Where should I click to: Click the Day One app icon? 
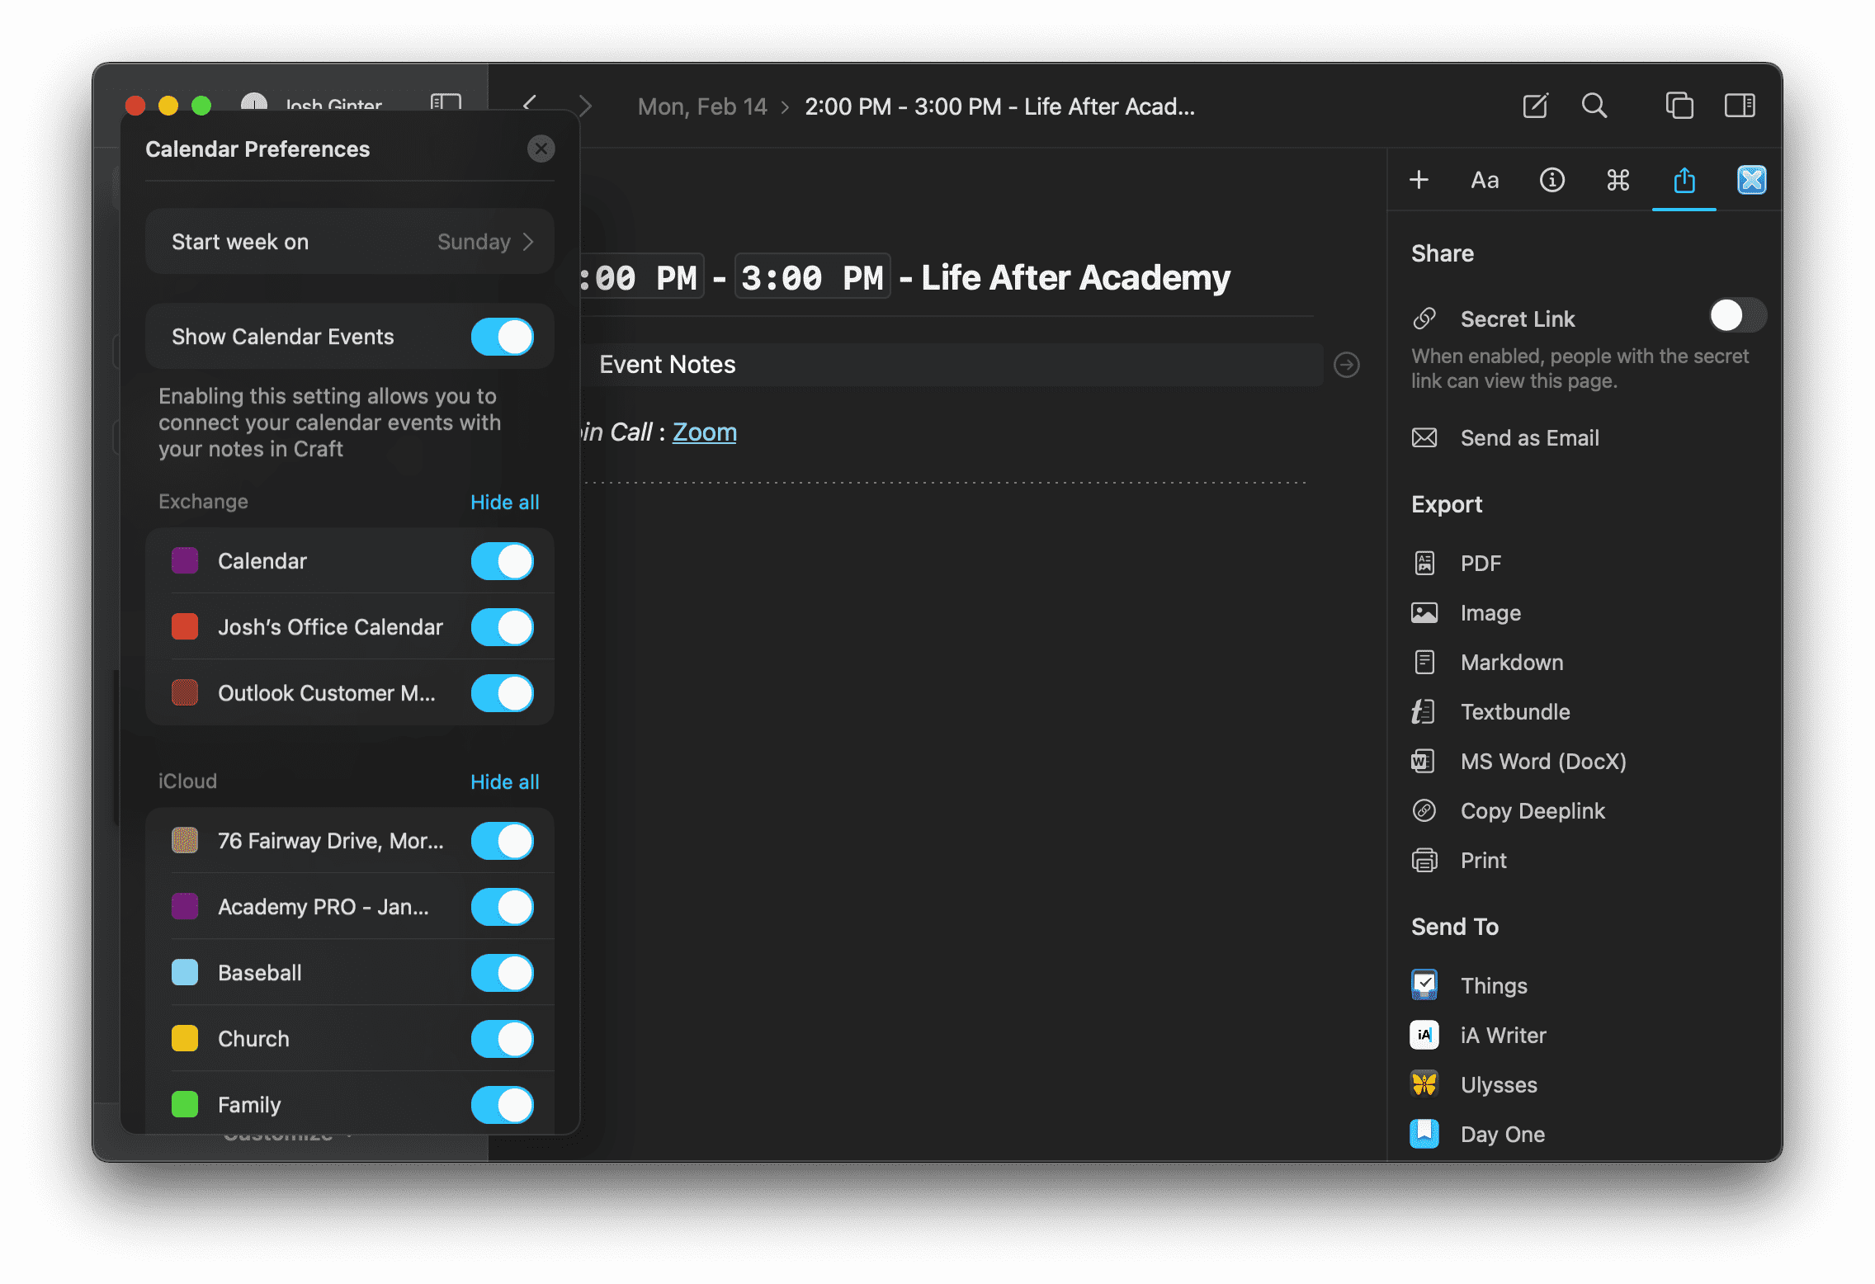[x=1424, y=1134]
